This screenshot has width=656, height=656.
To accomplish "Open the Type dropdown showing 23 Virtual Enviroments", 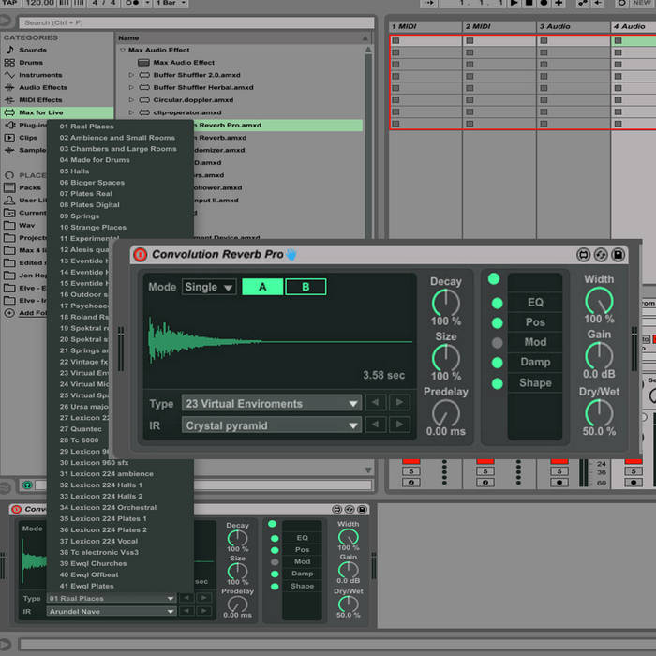I will pos(271,403).
